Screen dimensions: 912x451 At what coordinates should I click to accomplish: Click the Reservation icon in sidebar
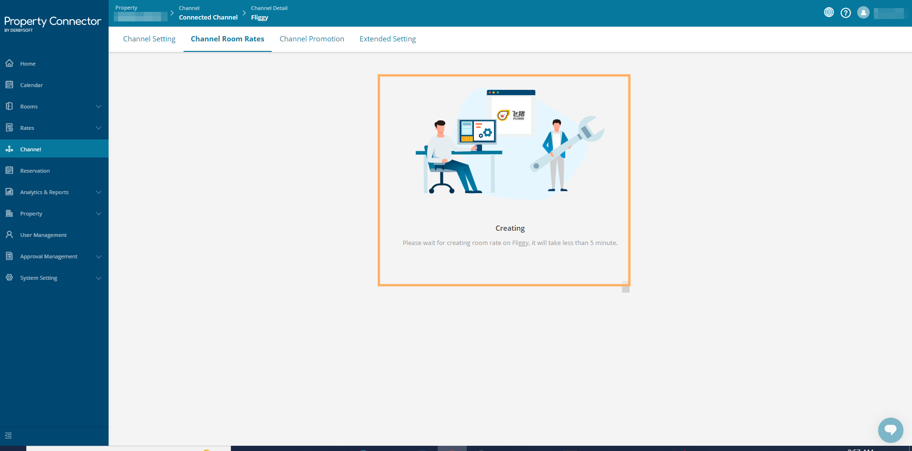(9, 170)
